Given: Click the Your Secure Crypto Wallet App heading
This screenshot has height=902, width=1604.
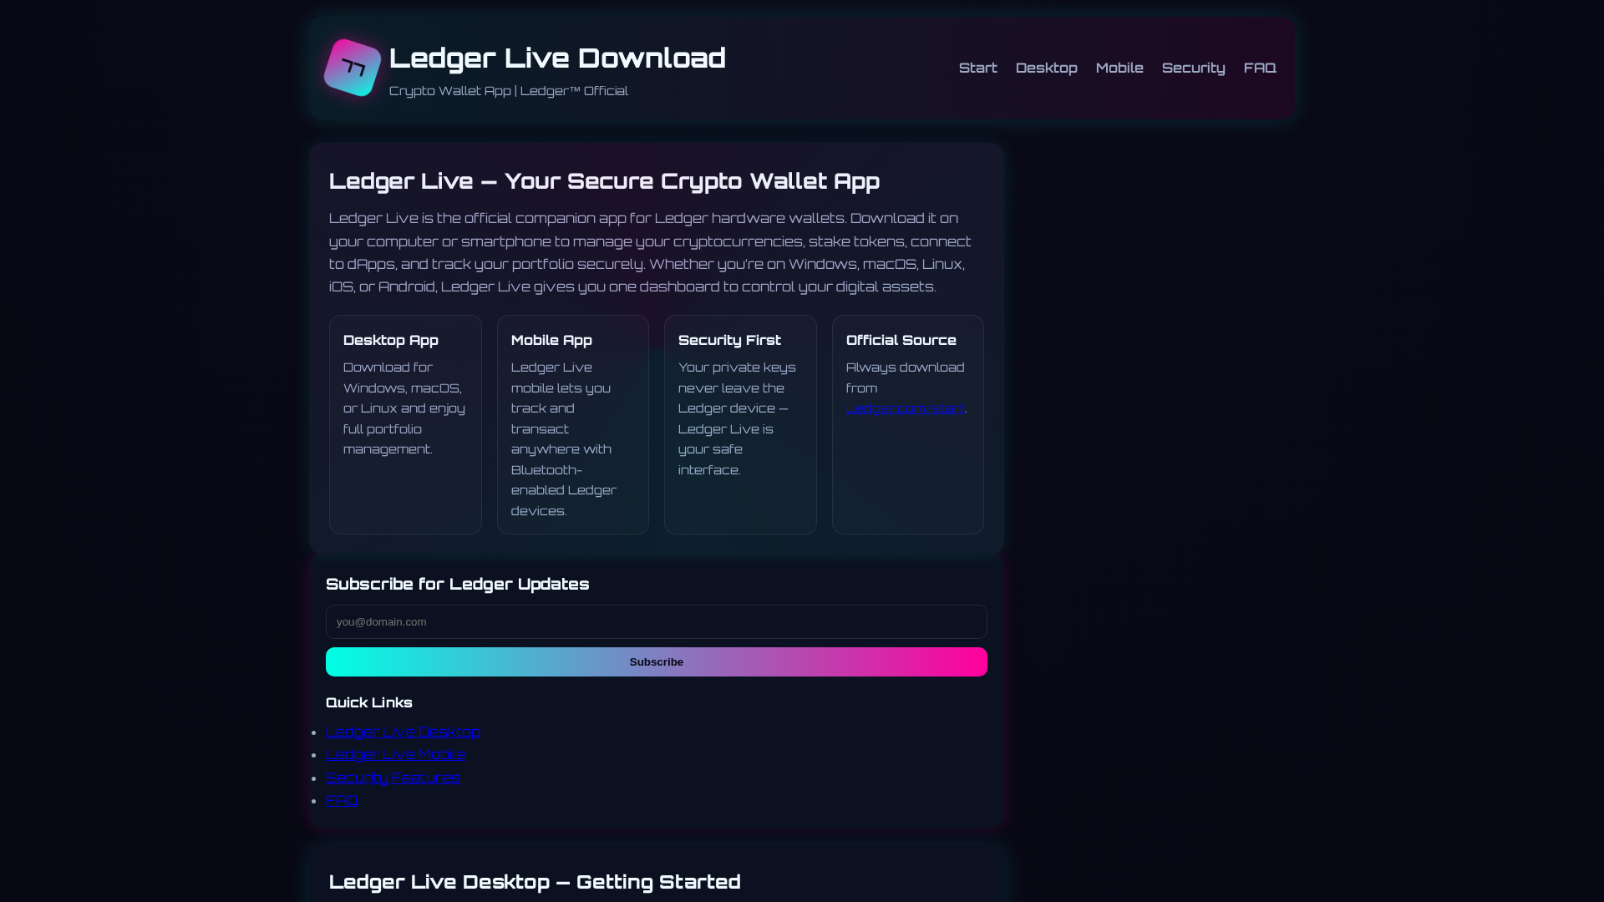Looking at the screenshot, I should (x=604, y=181).
